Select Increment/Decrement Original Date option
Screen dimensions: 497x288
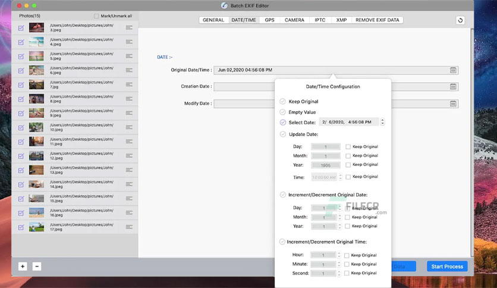click(x=283, y=195)
